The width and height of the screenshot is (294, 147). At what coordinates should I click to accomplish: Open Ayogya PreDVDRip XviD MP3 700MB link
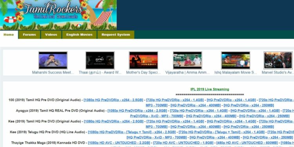(x=156, y=116)
